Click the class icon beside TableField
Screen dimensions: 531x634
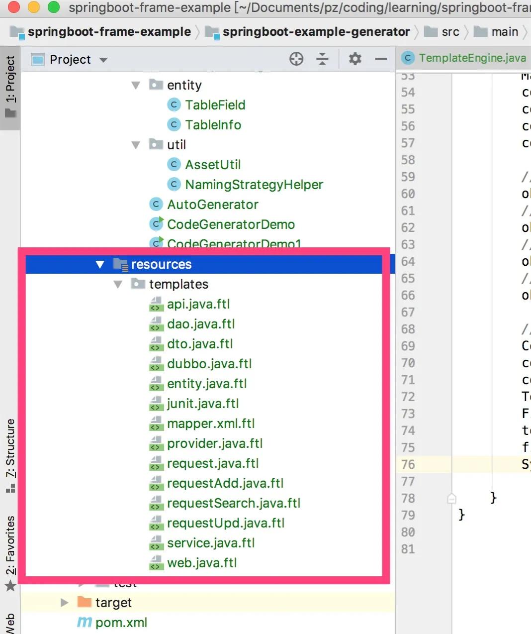174,105
